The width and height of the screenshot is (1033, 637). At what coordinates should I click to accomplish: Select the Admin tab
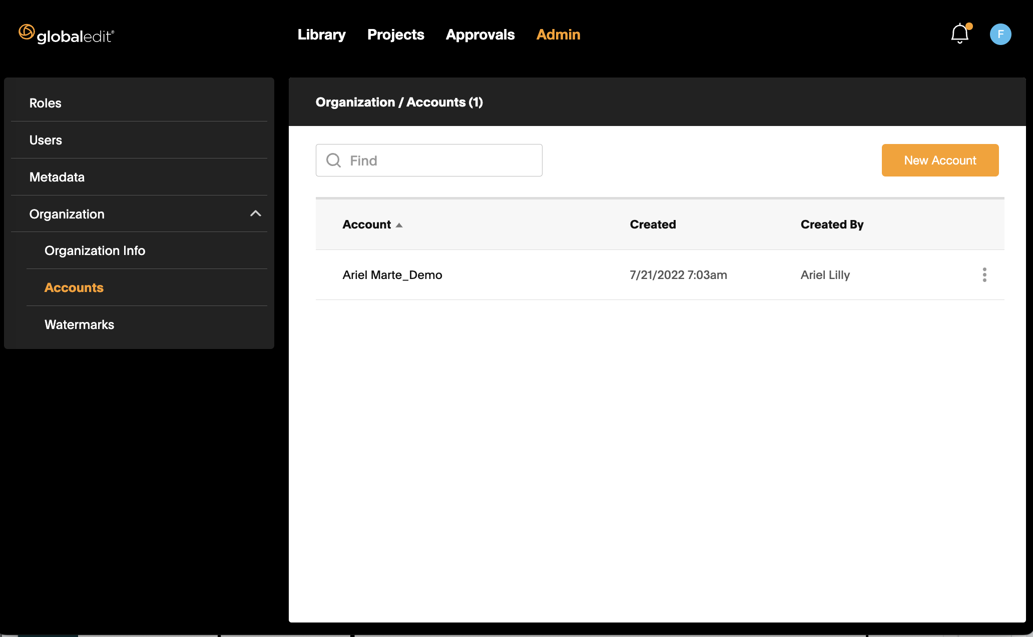(x=558, y=34)
